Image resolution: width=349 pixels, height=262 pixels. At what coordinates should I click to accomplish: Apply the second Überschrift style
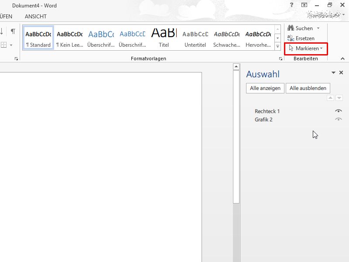[133, 38]
